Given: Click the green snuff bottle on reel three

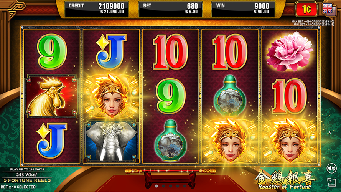Looking at the screenshot, I should tap(170, 141).
